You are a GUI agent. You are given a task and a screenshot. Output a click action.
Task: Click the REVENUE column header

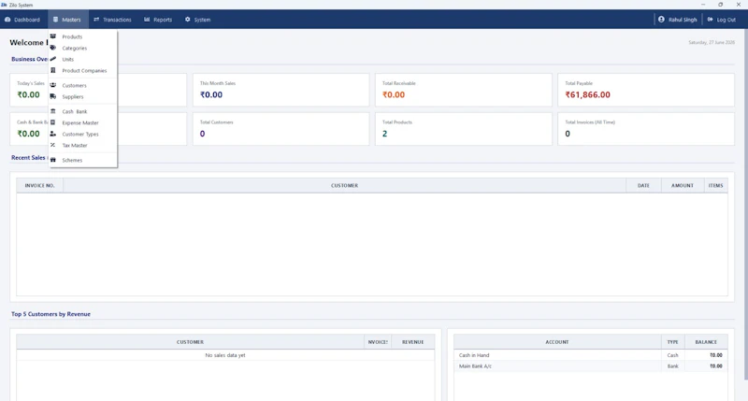[x=412, y=342]
